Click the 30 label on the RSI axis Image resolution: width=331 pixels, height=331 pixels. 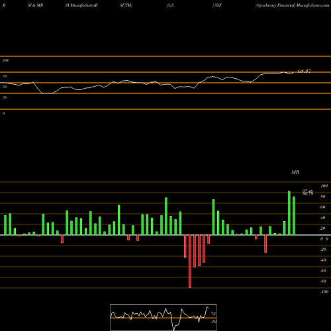tap(5, 97)
